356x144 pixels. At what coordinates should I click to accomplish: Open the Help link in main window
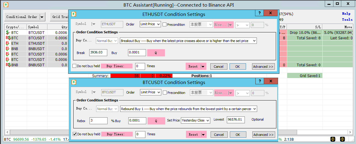tap(346, 13)
